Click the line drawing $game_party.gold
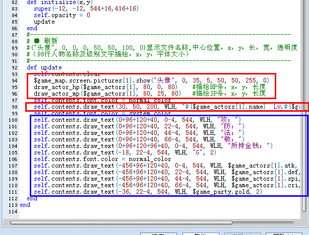Viewport: 309px width, 235px height. point(148,192)
